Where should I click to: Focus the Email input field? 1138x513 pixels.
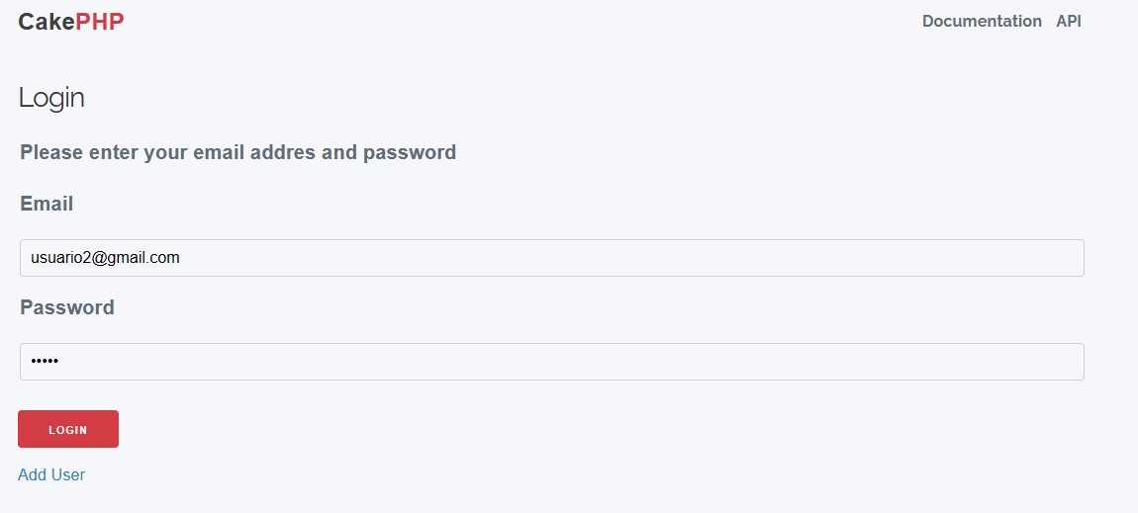click(551, 258)
